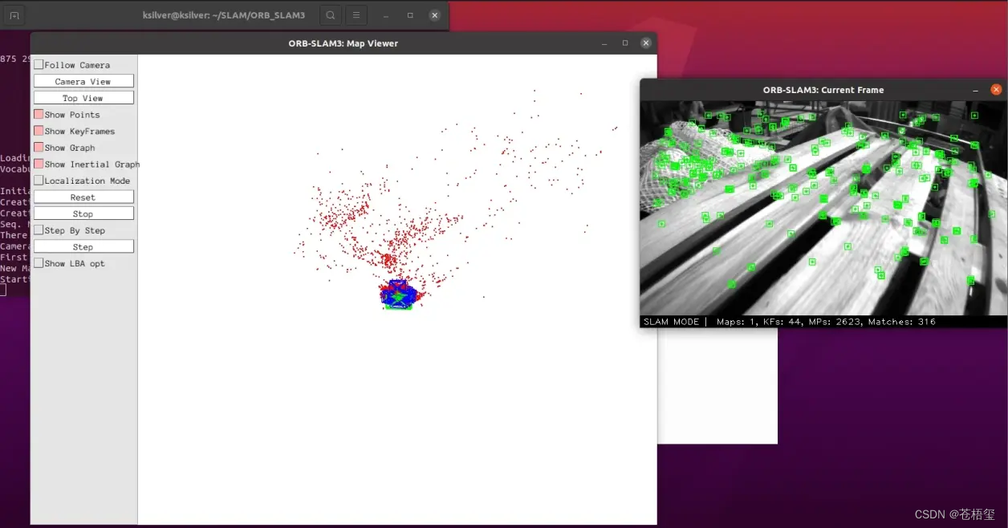Click the Maps: 1 status value
1008x528 pixels.
[738, 322]
